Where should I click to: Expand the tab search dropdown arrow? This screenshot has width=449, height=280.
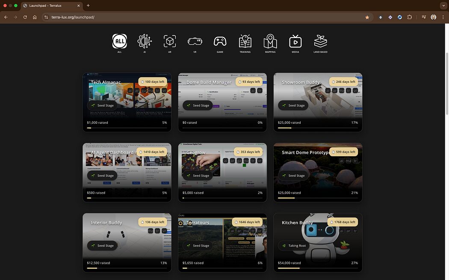point(443,6)
